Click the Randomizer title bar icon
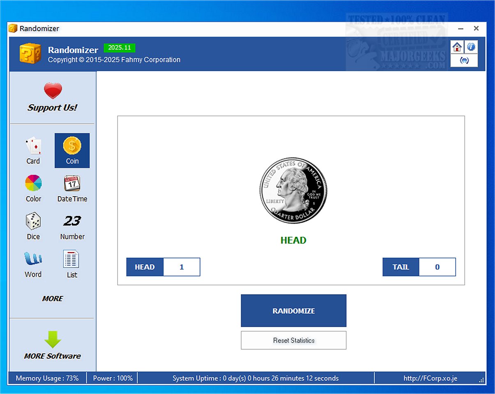The image size is (495, 394). tap(13, 28)
